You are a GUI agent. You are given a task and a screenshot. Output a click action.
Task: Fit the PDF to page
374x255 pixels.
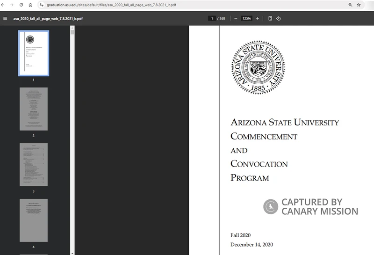coord(270,18)
